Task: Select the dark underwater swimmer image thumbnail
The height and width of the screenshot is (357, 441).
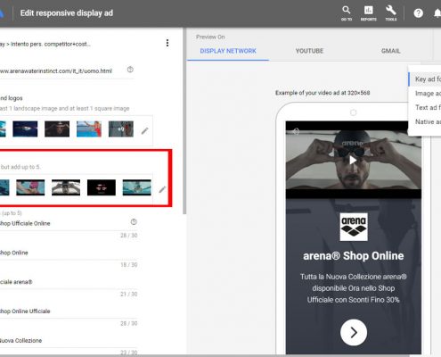Action: pos(25,129)
